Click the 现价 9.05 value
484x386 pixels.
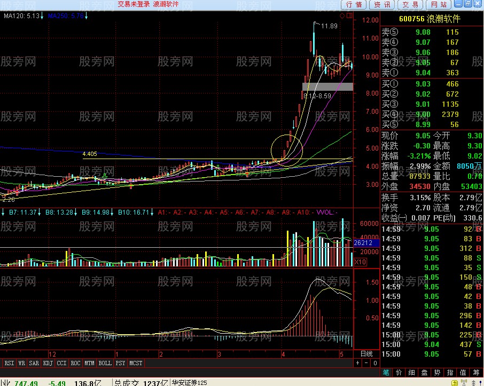click(423, 136)
